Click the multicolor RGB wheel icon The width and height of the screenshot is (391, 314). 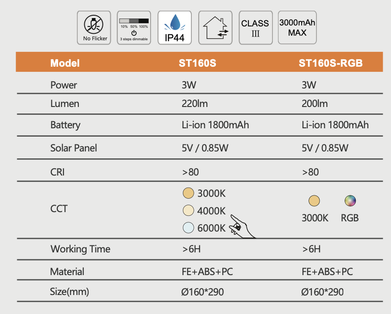tap(350, 201)
